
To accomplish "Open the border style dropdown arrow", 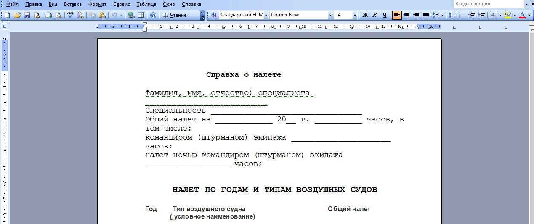I will click(500, 15).
